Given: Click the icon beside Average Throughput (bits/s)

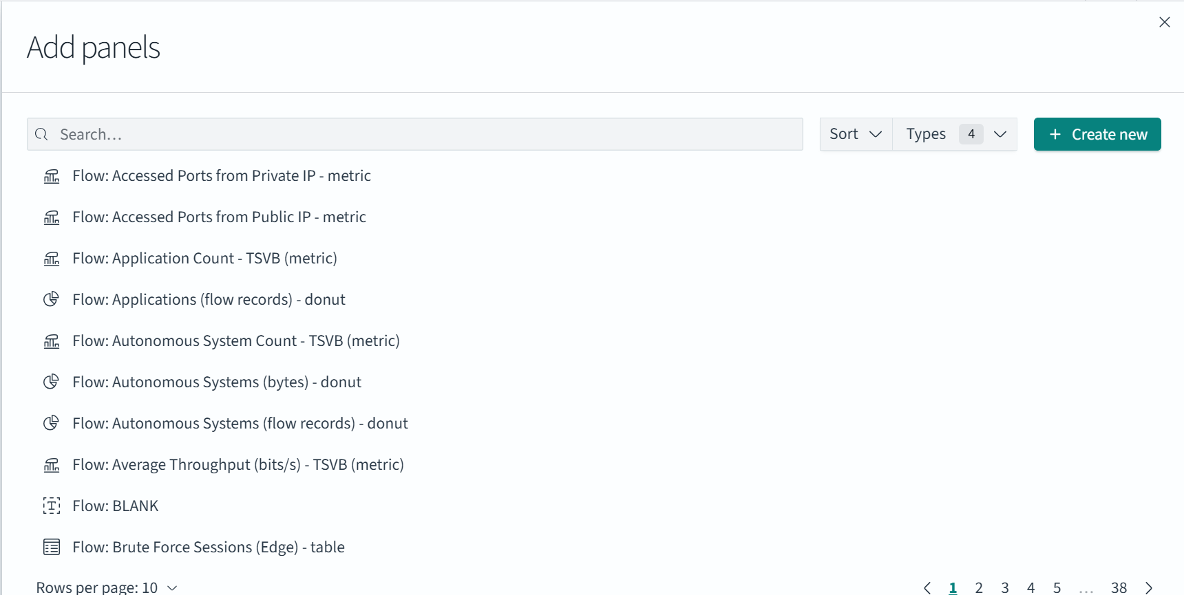Looking at the screenshot, I should (x=52, y=465).
